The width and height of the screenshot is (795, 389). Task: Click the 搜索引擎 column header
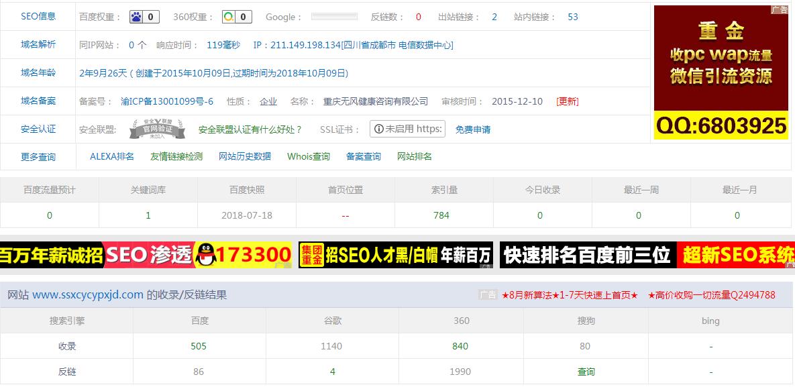pyautogui.click(x=66, y=321)
